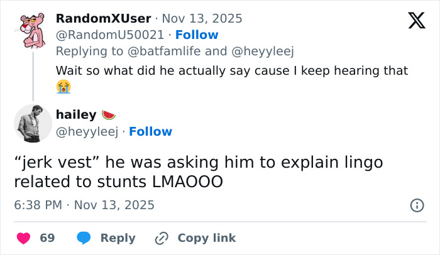Click the hailey display name
440x255 pixels.
pos(75,114)
